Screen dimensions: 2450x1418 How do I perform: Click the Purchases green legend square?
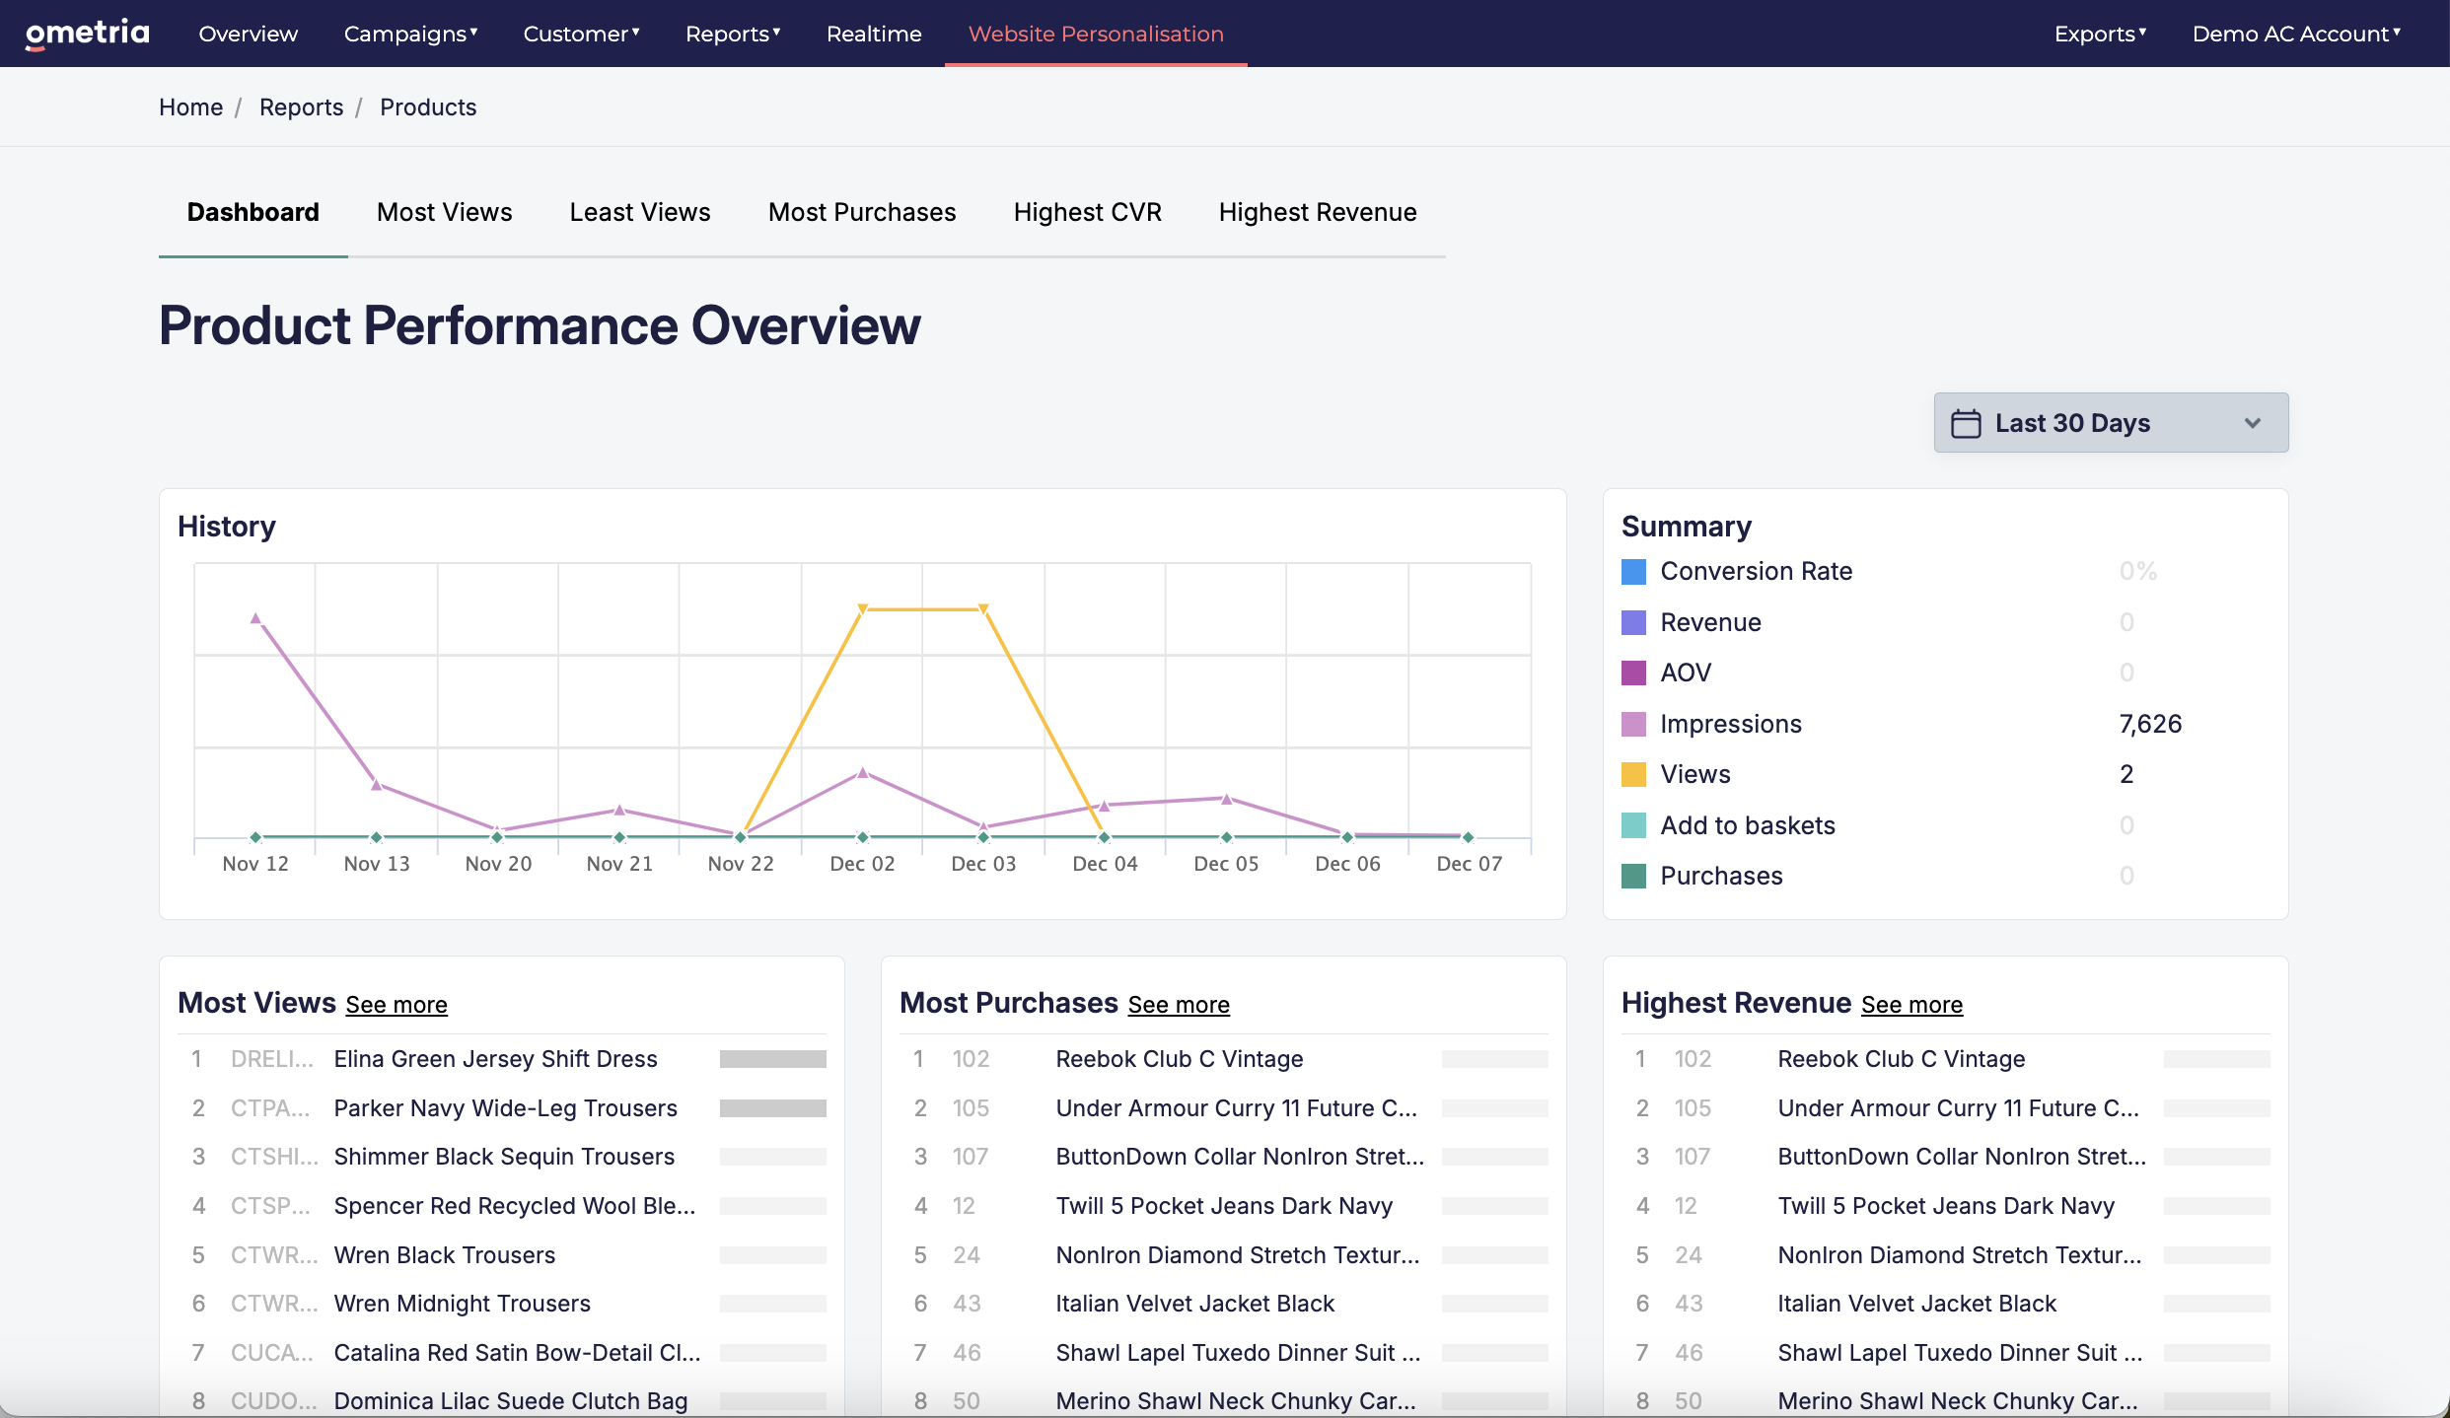tap(1633, 876)
